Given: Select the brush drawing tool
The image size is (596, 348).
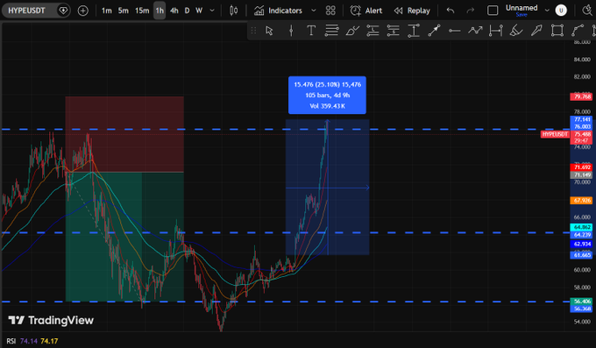Looking at the screenshot, I should (352, 31).
